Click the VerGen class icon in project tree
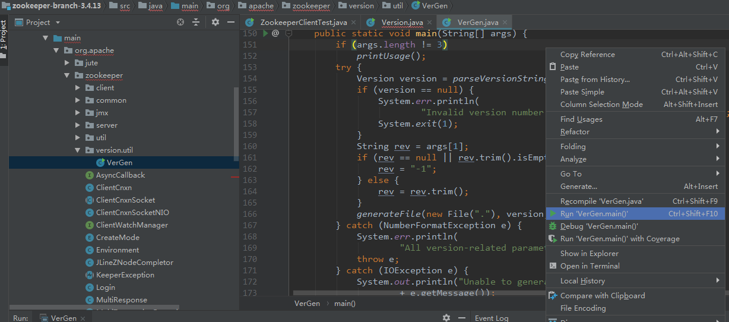The height and width of the screenshot is (322, 729). 101,163
